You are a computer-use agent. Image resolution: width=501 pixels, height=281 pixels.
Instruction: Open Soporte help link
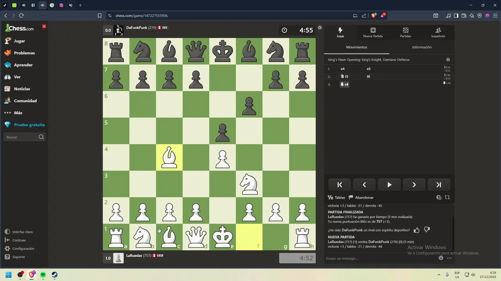15,257
